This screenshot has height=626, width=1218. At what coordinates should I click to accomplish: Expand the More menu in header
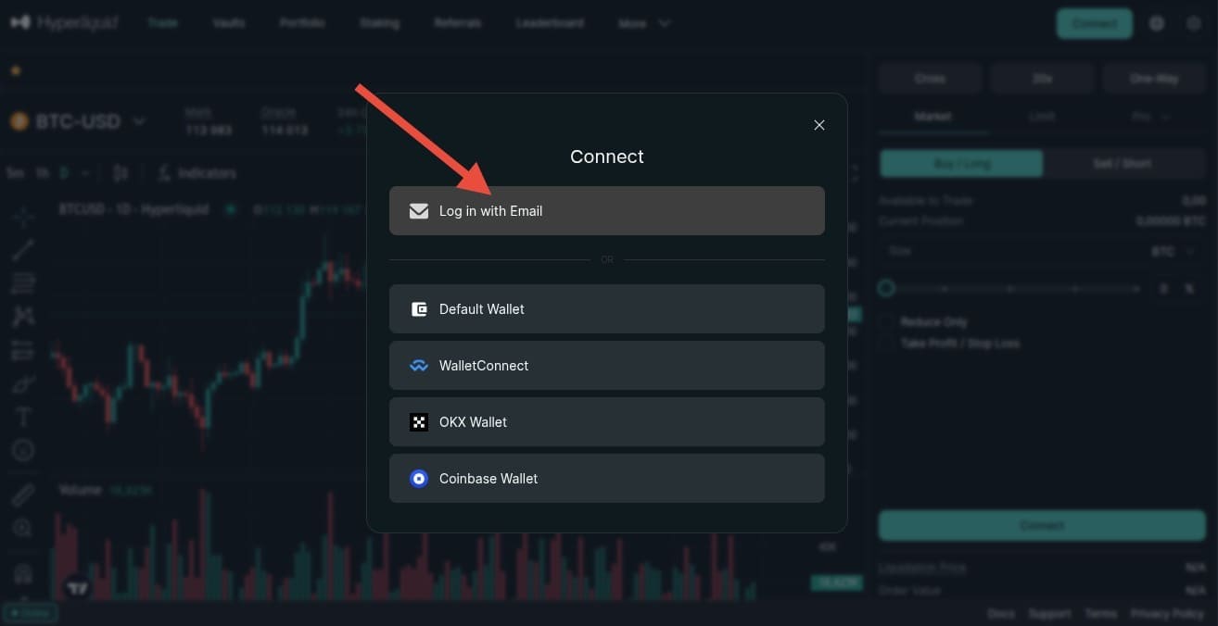[x=644, y=23]
